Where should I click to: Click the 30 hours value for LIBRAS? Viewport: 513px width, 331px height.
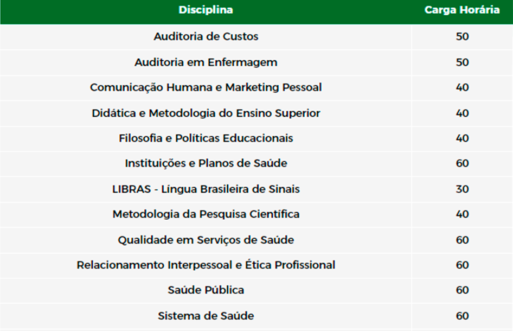(x=462, y=189)
